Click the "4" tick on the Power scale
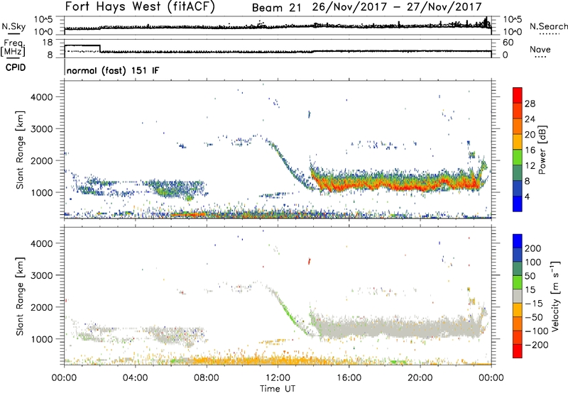This screenshot has width=568, height=393. tap(527, 196)
